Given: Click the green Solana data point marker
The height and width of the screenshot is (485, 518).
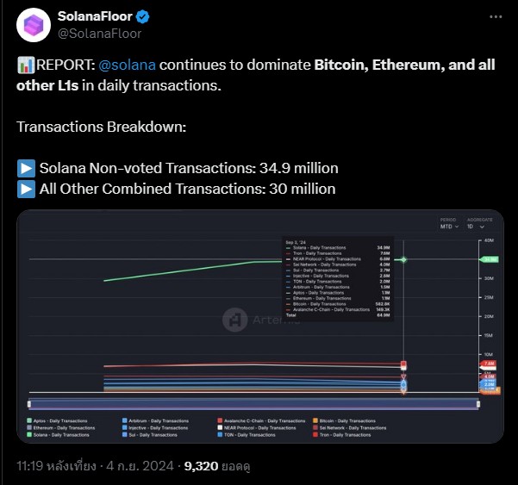Looking at the screenshot, I should pyautogui.click(x=403, y=260).
